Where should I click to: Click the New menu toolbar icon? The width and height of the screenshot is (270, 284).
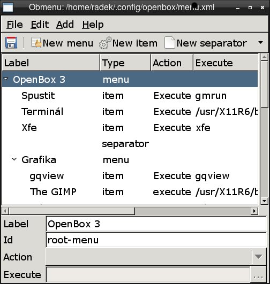point(36,42)
